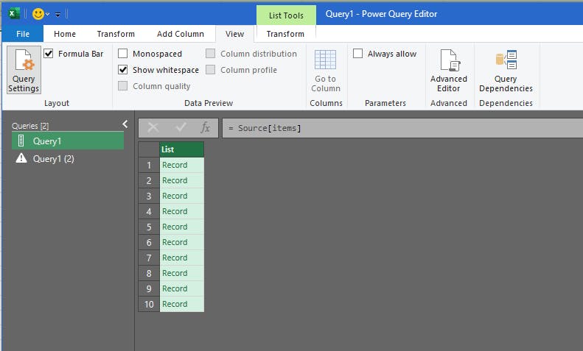Enable the Monospaced checkbox
Image resolution: width=583 pixels, height=351 pixels.
pyautogui.click(x=122, y=54)
